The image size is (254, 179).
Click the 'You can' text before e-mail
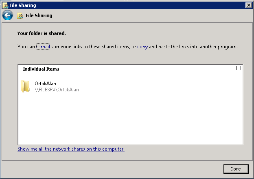tap(26, 47)
